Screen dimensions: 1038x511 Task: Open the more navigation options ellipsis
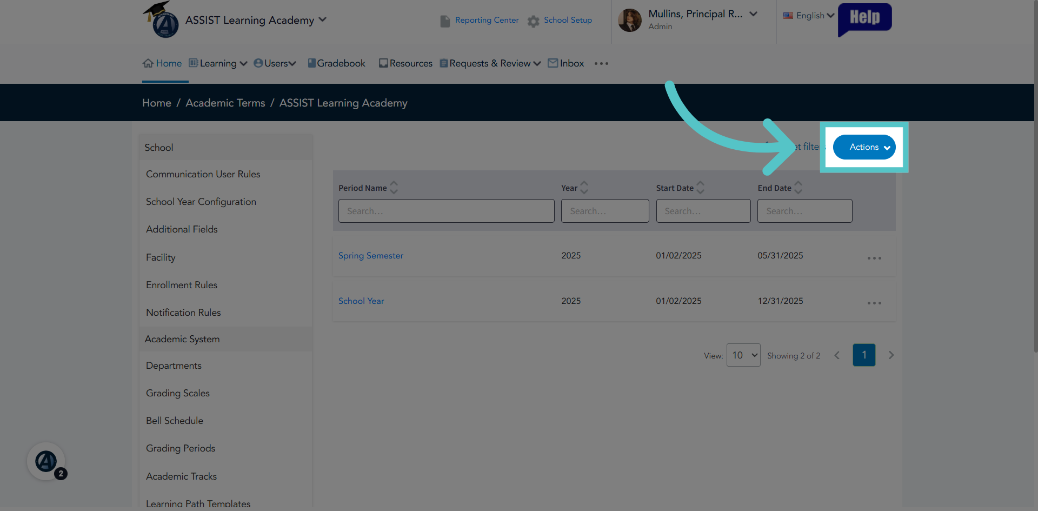[601, 64]
